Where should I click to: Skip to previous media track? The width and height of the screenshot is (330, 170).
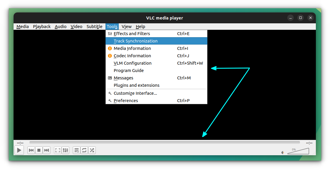tap(31, 150)
